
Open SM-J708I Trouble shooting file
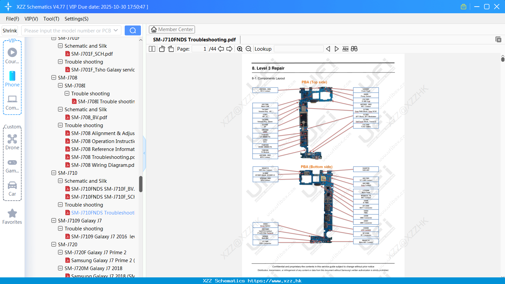103,101
